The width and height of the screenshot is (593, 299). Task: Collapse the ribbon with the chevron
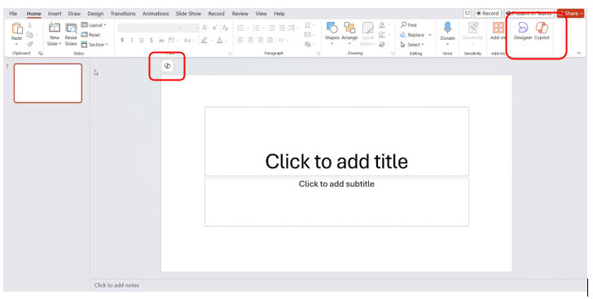[578, 53]
